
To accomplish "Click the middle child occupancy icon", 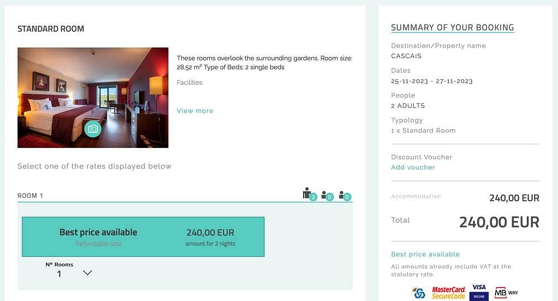I will click(328, 195).
